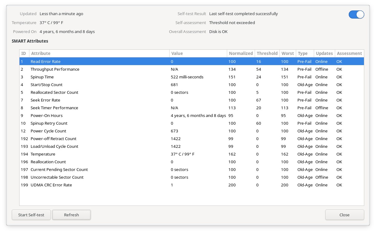Toggle the SMART enabled switch off
The image size is (376, 233).
coord(356,15)
